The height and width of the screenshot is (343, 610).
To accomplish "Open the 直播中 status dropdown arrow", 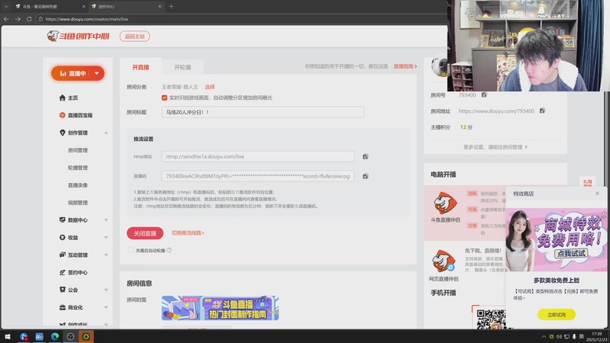I will (97, 73).
